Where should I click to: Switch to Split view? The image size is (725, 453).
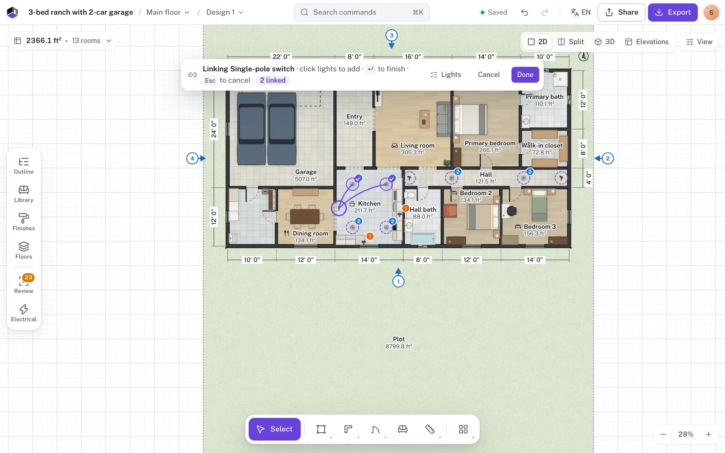[x=571, y=42]
